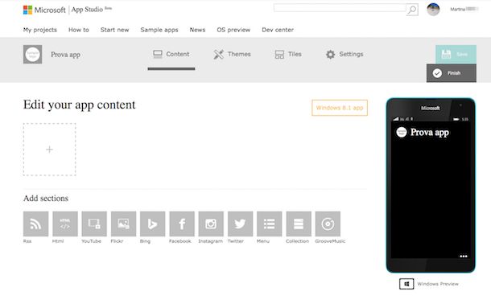Go to Start new
The height and width of the screenshot is (304, 491).
pyautogui.click(x=114, y=30)
